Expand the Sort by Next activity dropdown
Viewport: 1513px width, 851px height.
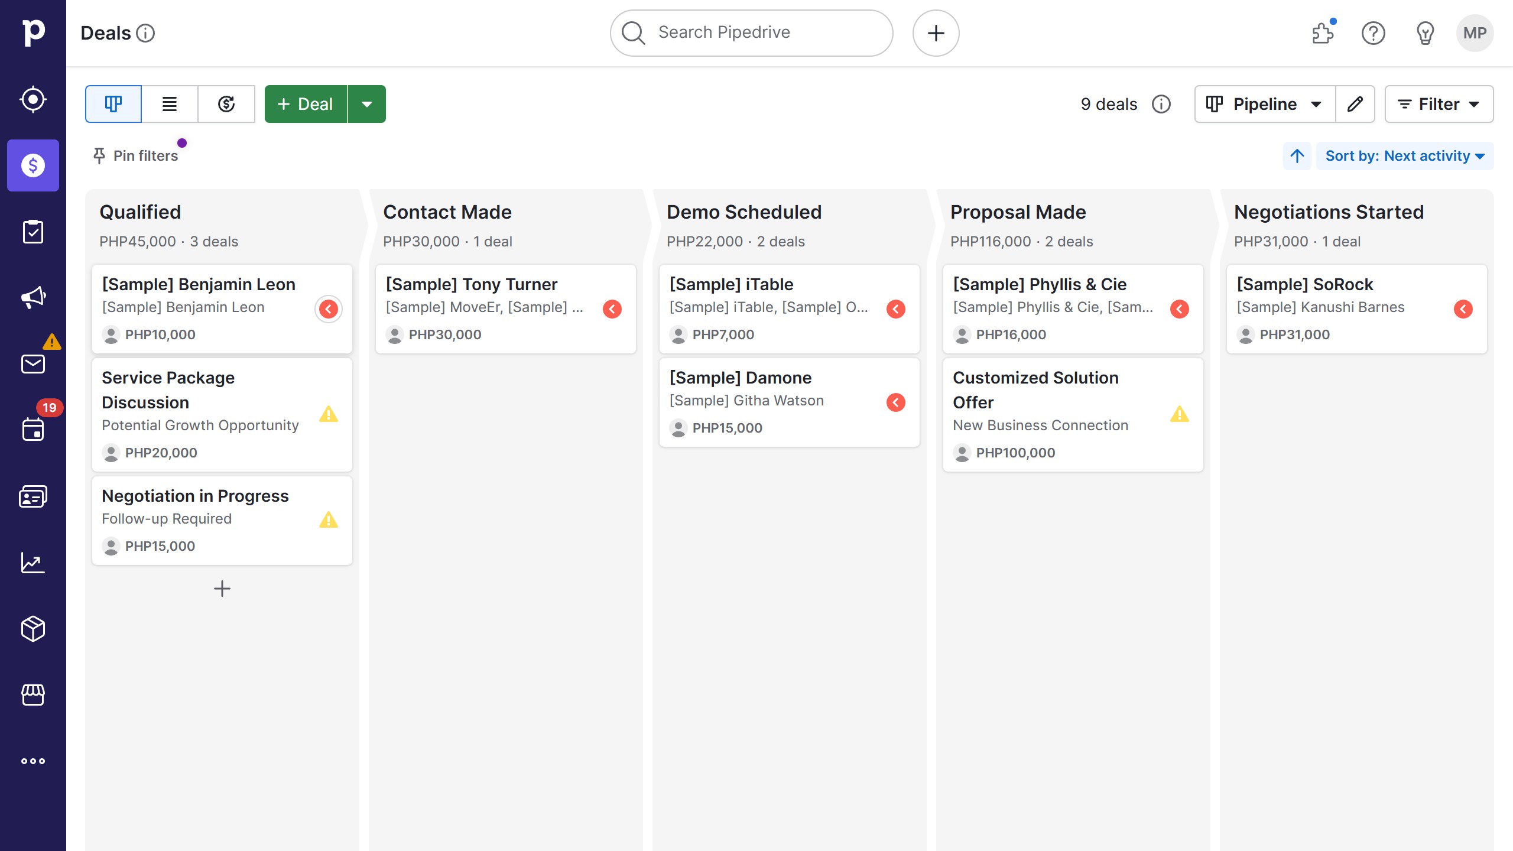tap(1405, 155)
